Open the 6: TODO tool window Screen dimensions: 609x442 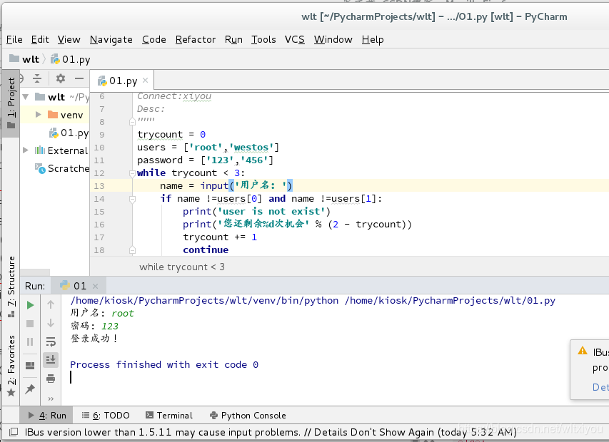106,415
